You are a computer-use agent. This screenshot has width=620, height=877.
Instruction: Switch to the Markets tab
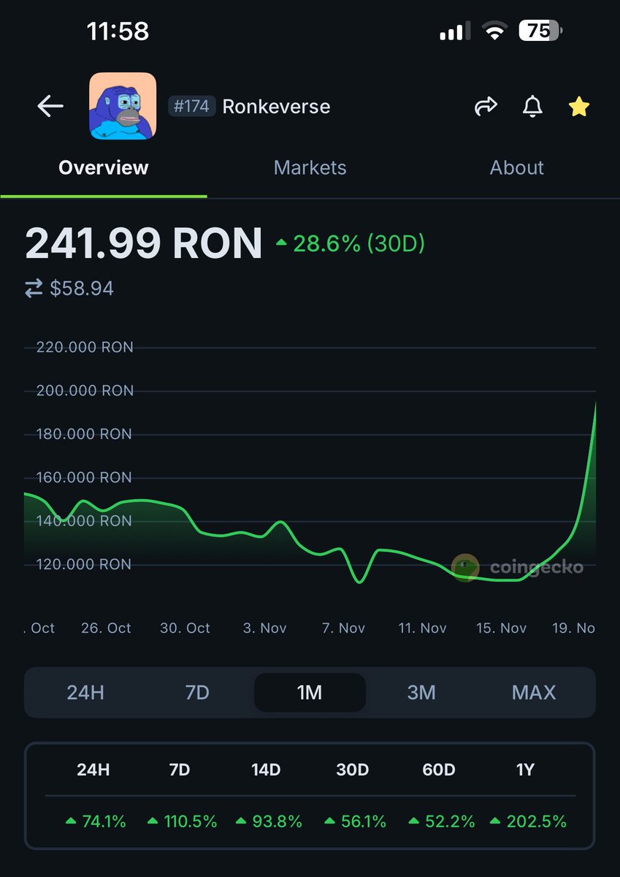point(310,167)
